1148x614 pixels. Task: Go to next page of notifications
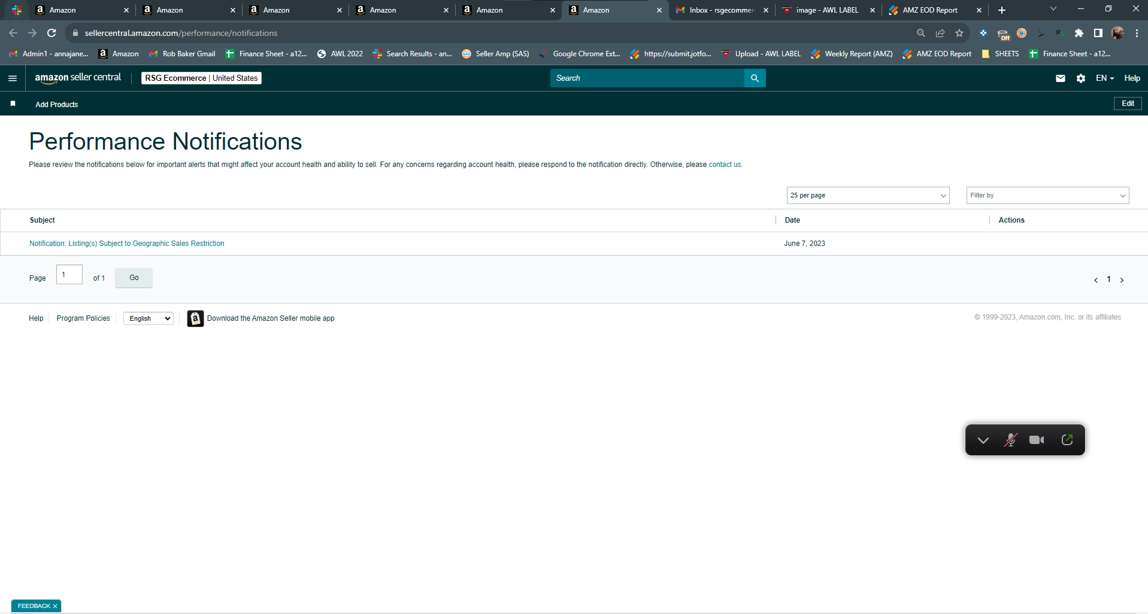[1122, 280]
